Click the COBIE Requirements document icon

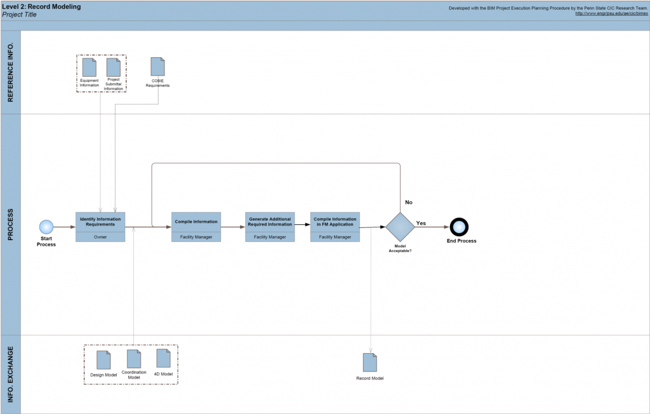[157, 67]
